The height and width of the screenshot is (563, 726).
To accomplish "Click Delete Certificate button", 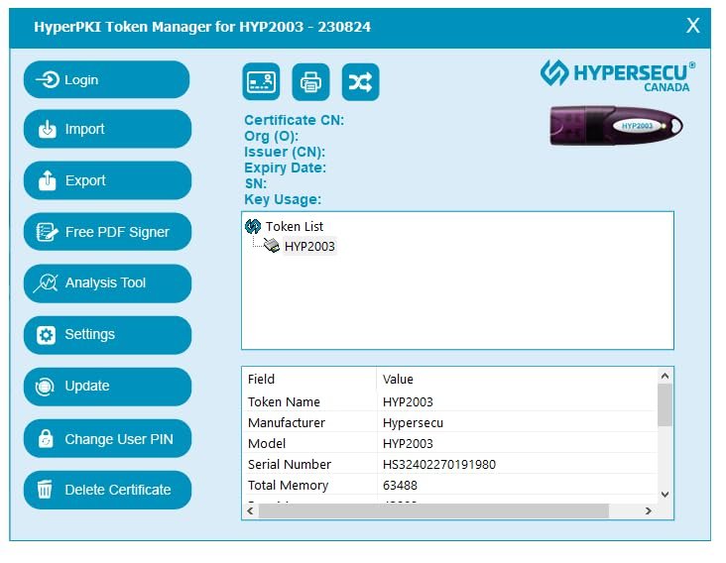I will point(106,490).
